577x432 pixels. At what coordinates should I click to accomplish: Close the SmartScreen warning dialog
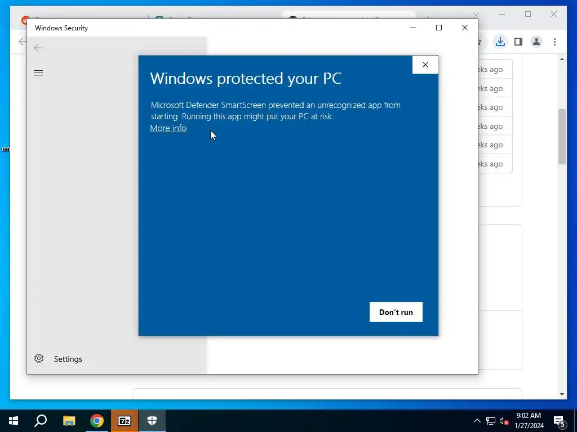[x=425, y=65]
